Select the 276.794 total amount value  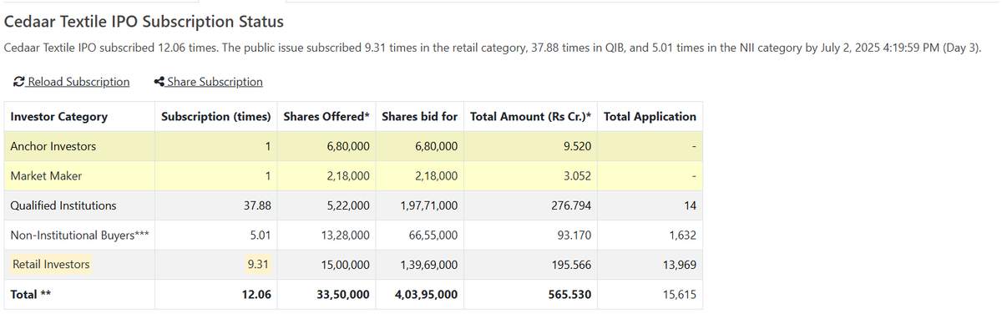(x=571, y=205)
